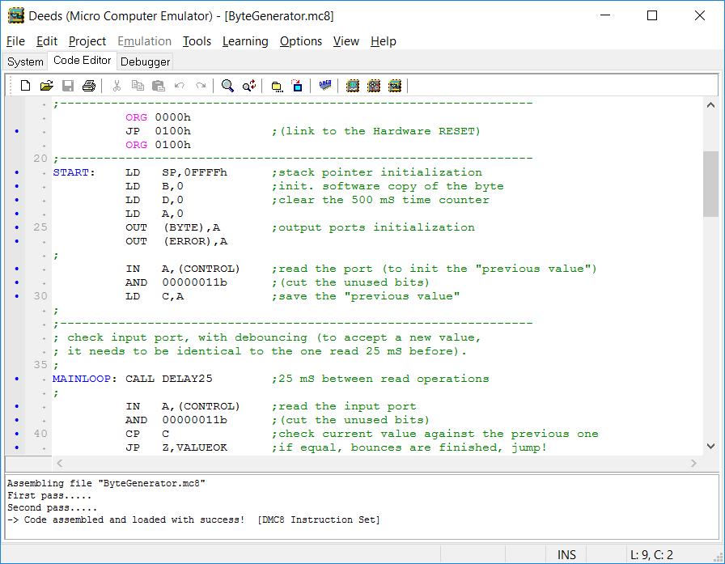Open the Options menu
Screen dimensions: 725x564
tap(300, 41)
